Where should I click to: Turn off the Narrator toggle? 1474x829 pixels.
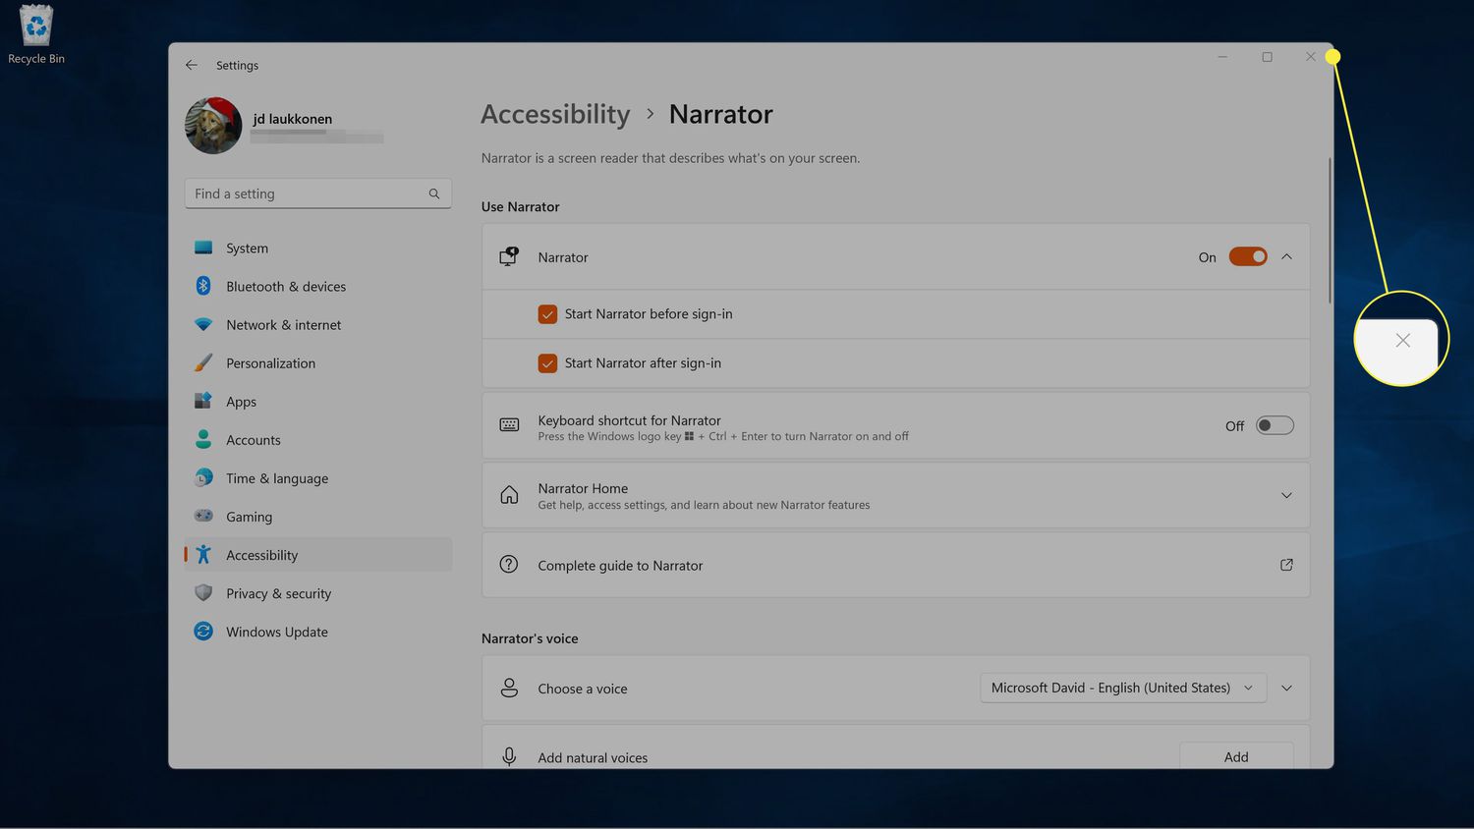(x=1248, y=256)
